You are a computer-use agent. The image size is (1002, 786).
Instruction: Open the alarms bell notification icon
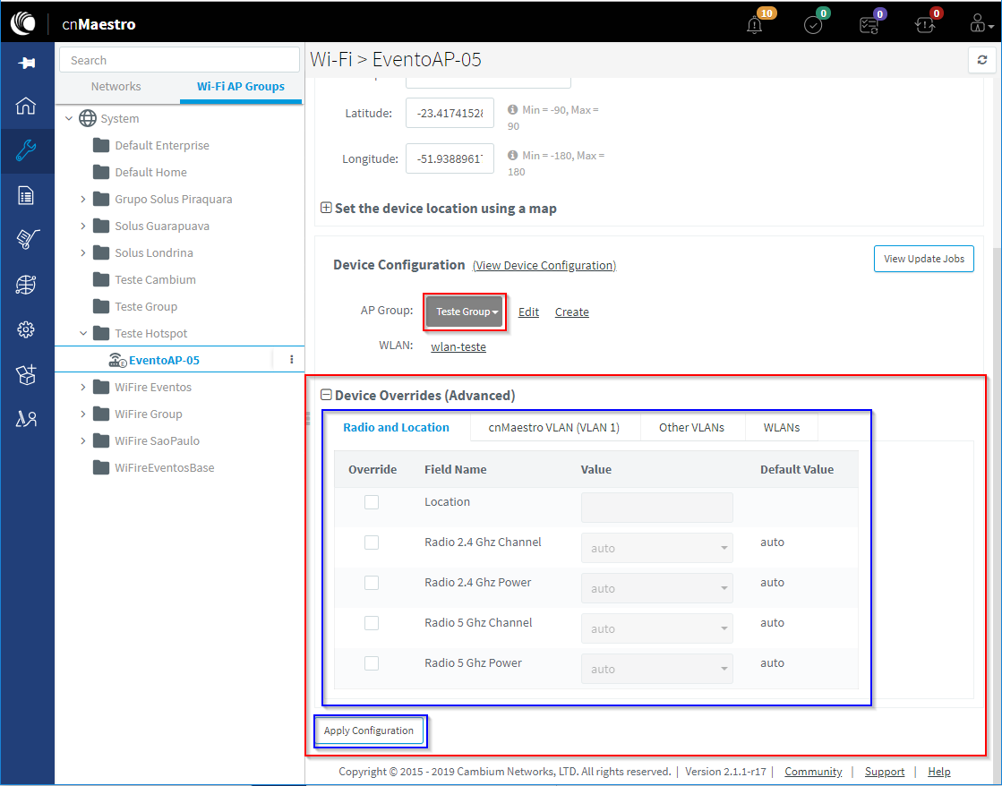[x=755, y=25]
